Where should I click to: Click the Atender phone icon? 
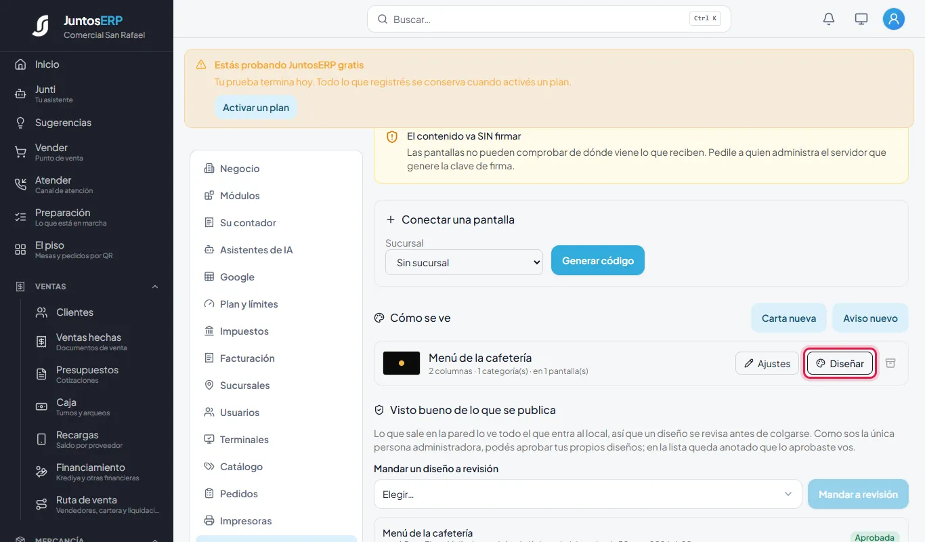click(x=20, y=185)
